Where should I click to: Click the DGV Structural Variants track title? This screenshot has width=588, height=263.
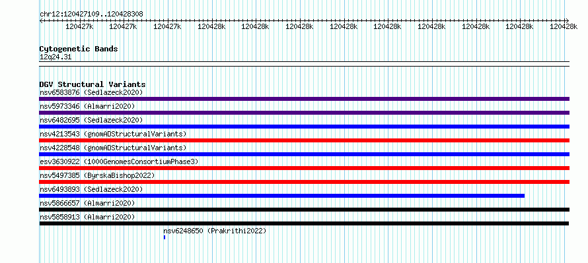92,84
